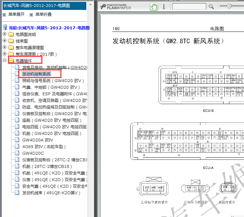Image resolution: width=244 pixels, height=217 pixels.
Task: Open 机舱 (28TC-2博世CB18) document
Action: 47,166
